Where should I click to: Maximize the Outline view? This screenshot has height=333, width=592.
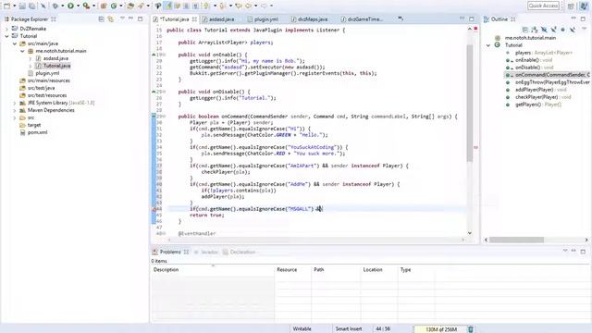583,18
